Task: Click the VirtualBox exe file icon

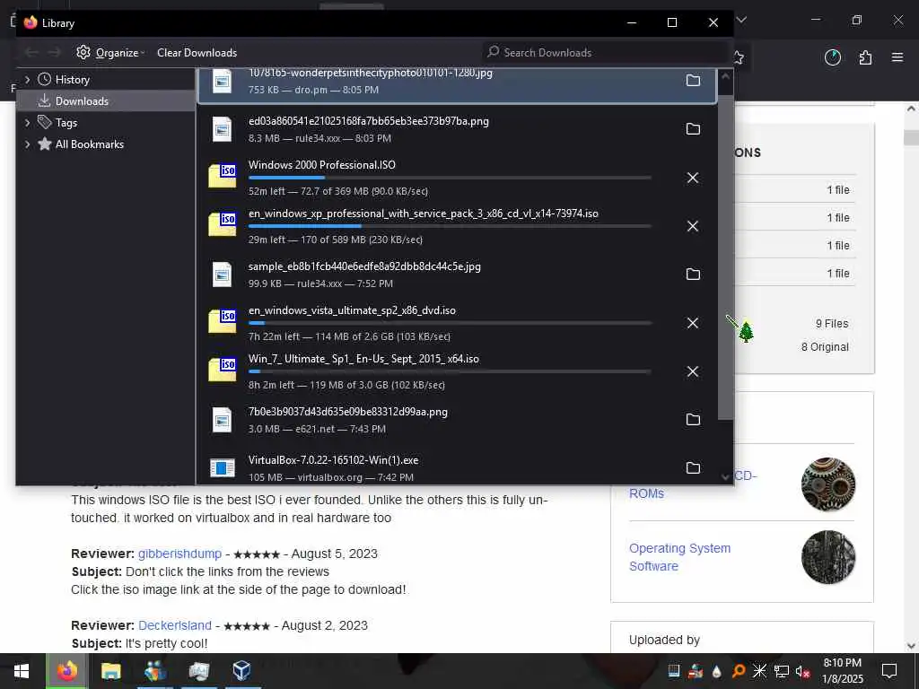Action: coord(223,467)
